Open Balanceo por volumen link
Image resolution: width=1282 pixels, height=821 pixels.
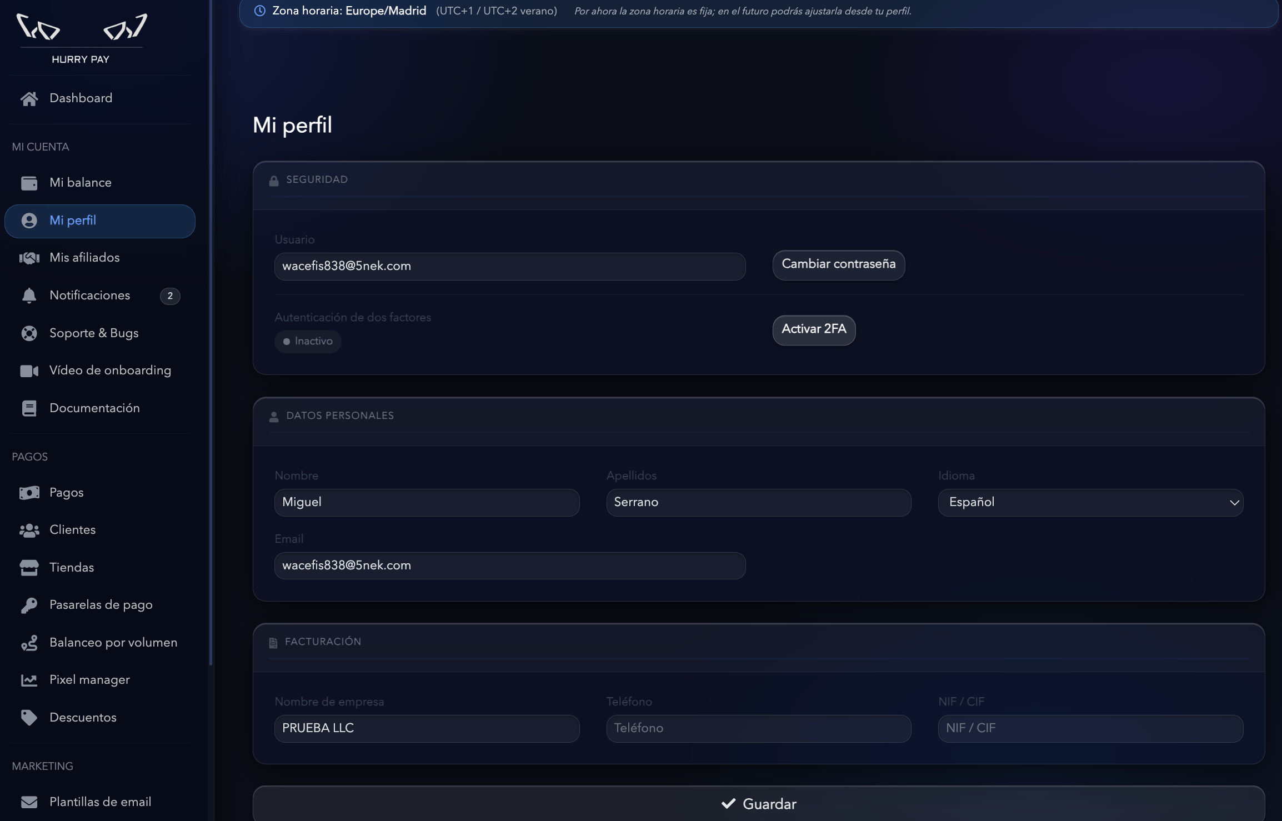pyautogui.click(x=100, y=643)
